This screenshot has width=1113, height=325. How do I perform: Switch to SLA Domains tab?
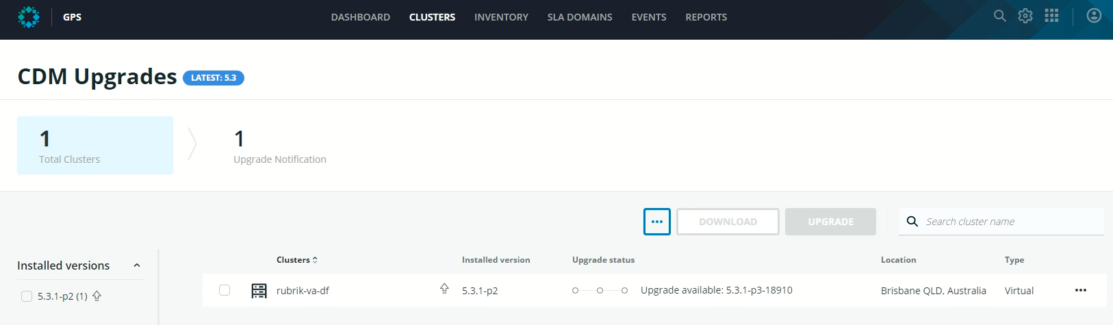click(x=580, y=17)
